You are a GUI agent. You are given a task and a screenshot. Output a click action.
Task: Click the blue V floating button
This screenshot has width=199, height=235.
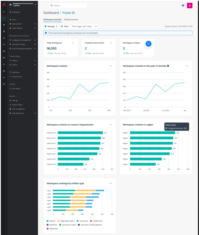pyautogui.click(x=148, y=44)
